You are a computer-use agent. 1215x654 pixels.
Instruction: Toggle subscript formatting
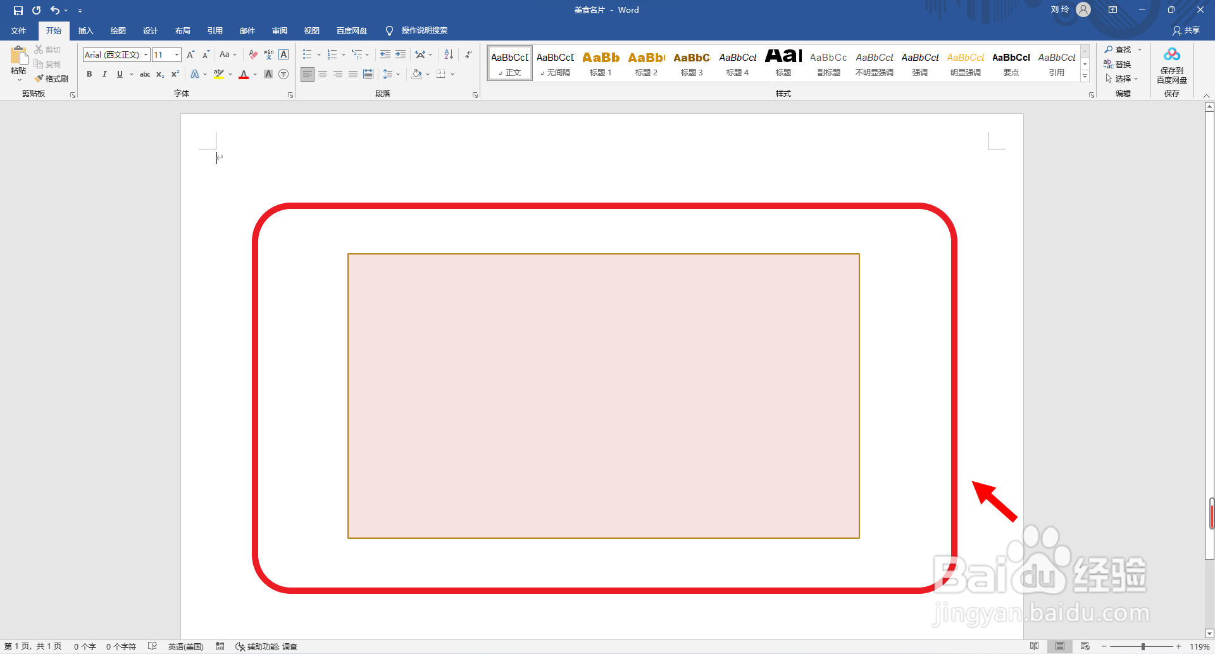pyautogui.click(x=160, y=74)
